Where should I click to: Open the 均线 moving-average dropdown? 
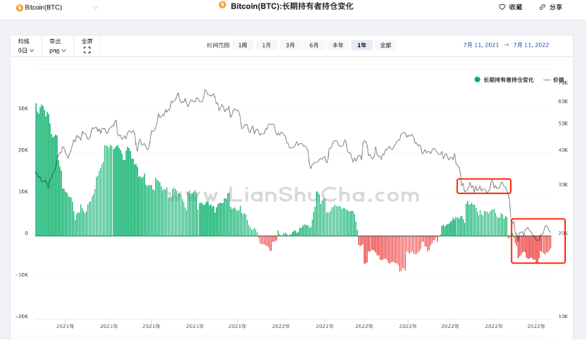26,51
